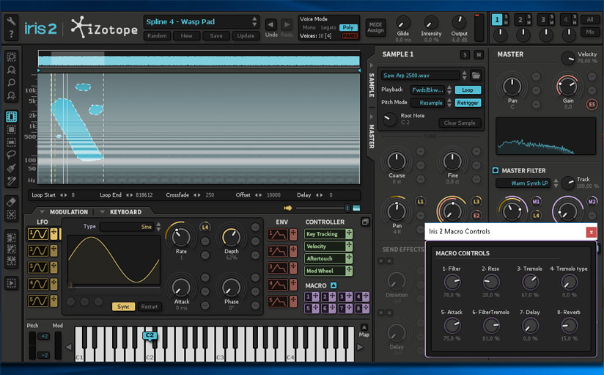Viewport: 604px width, 375px height.
Task: Click macro 1 assign handle
Action: 316,296
